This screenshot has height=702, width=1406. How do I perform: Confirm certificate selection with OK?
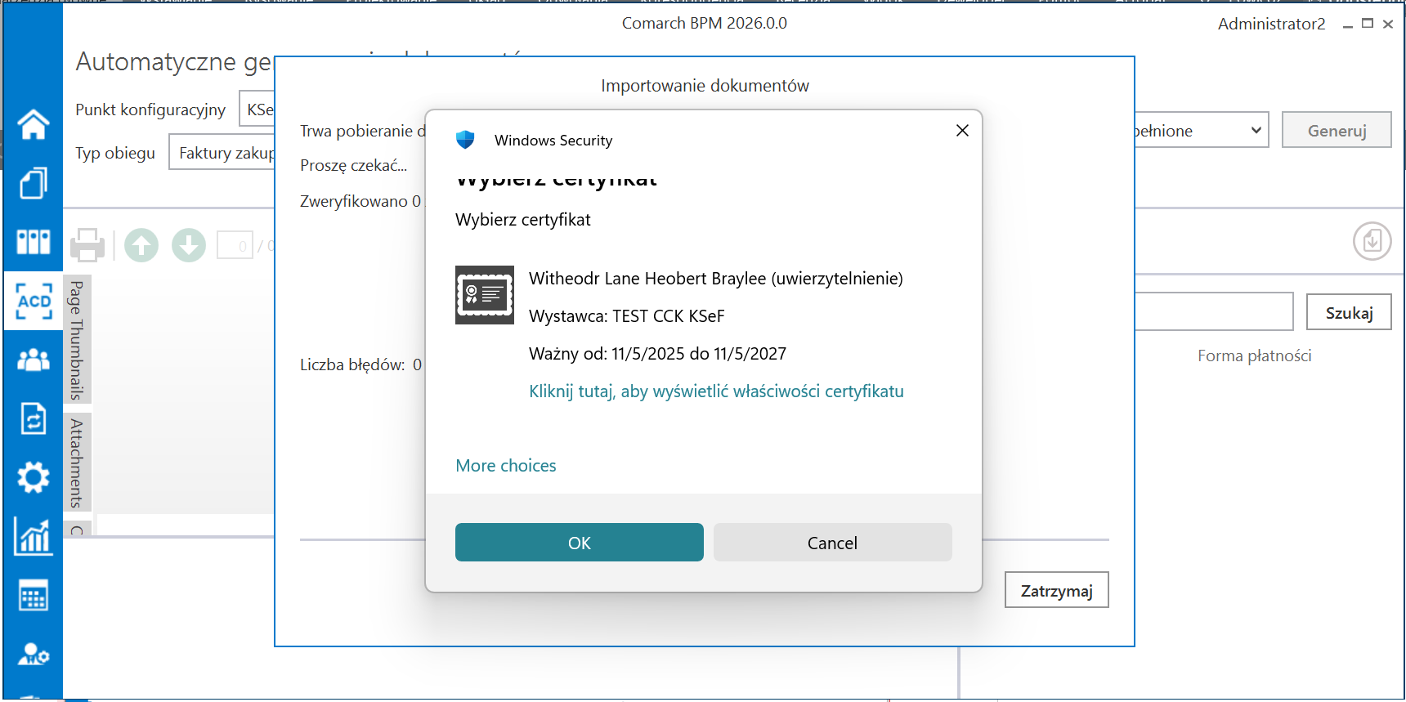[x=580, y=543]
